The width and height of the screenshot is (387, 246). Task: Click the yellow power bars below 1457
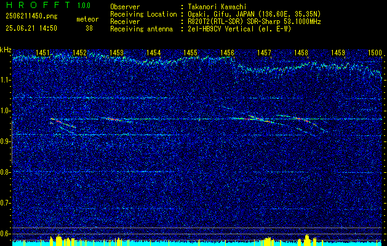[x=267, y=241]
